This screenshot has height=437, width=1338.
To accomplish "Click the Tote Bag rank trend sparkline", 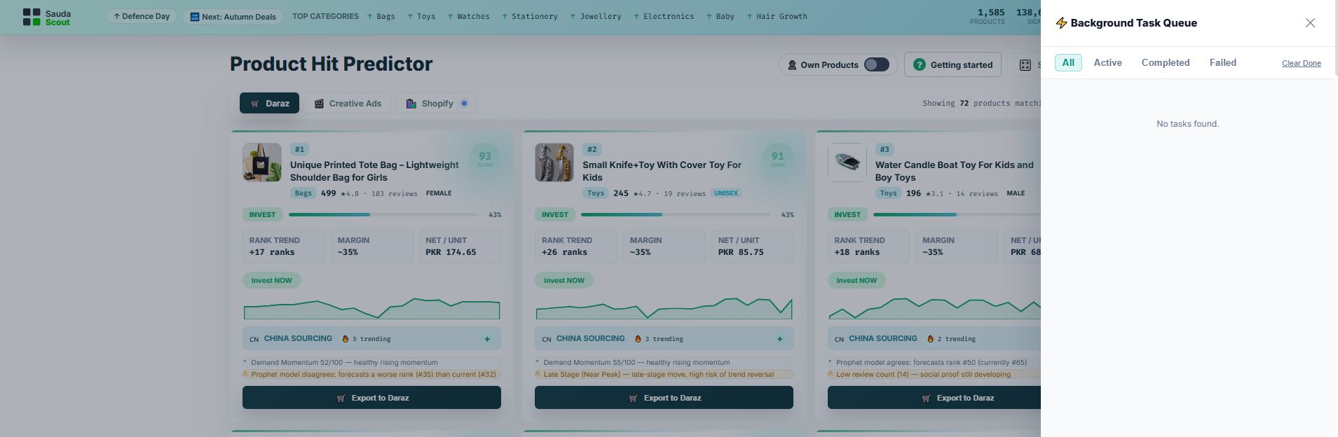I will click(x=371, y=308).
